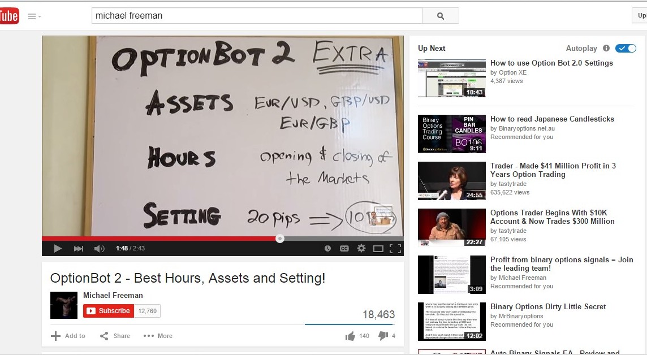Click the 140 likes count
The width and height of the screenshot is (647, 355).
click(x=364, y=336)
